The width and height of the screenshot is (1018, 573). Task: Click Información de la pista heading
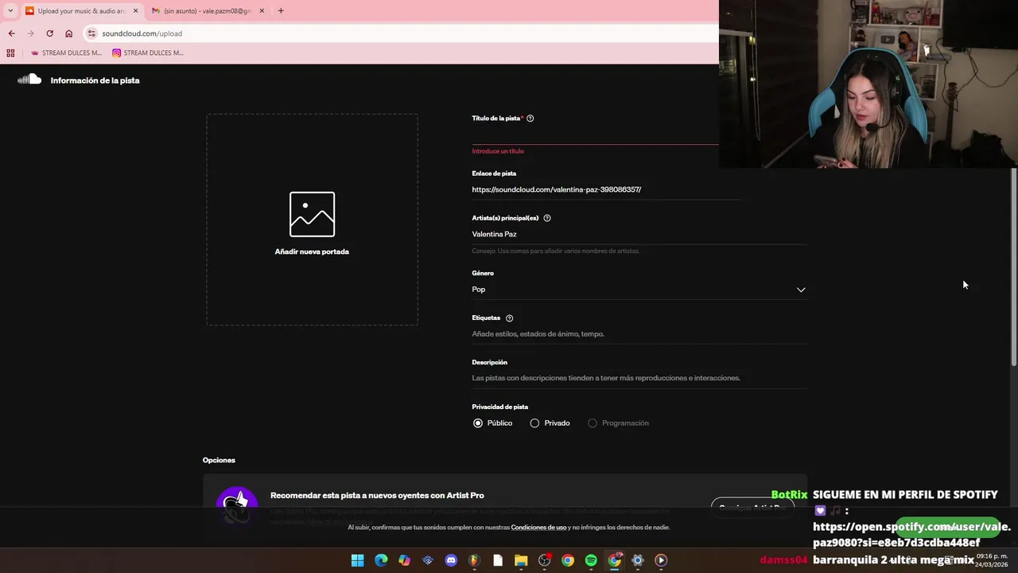[x=95, y=80]
